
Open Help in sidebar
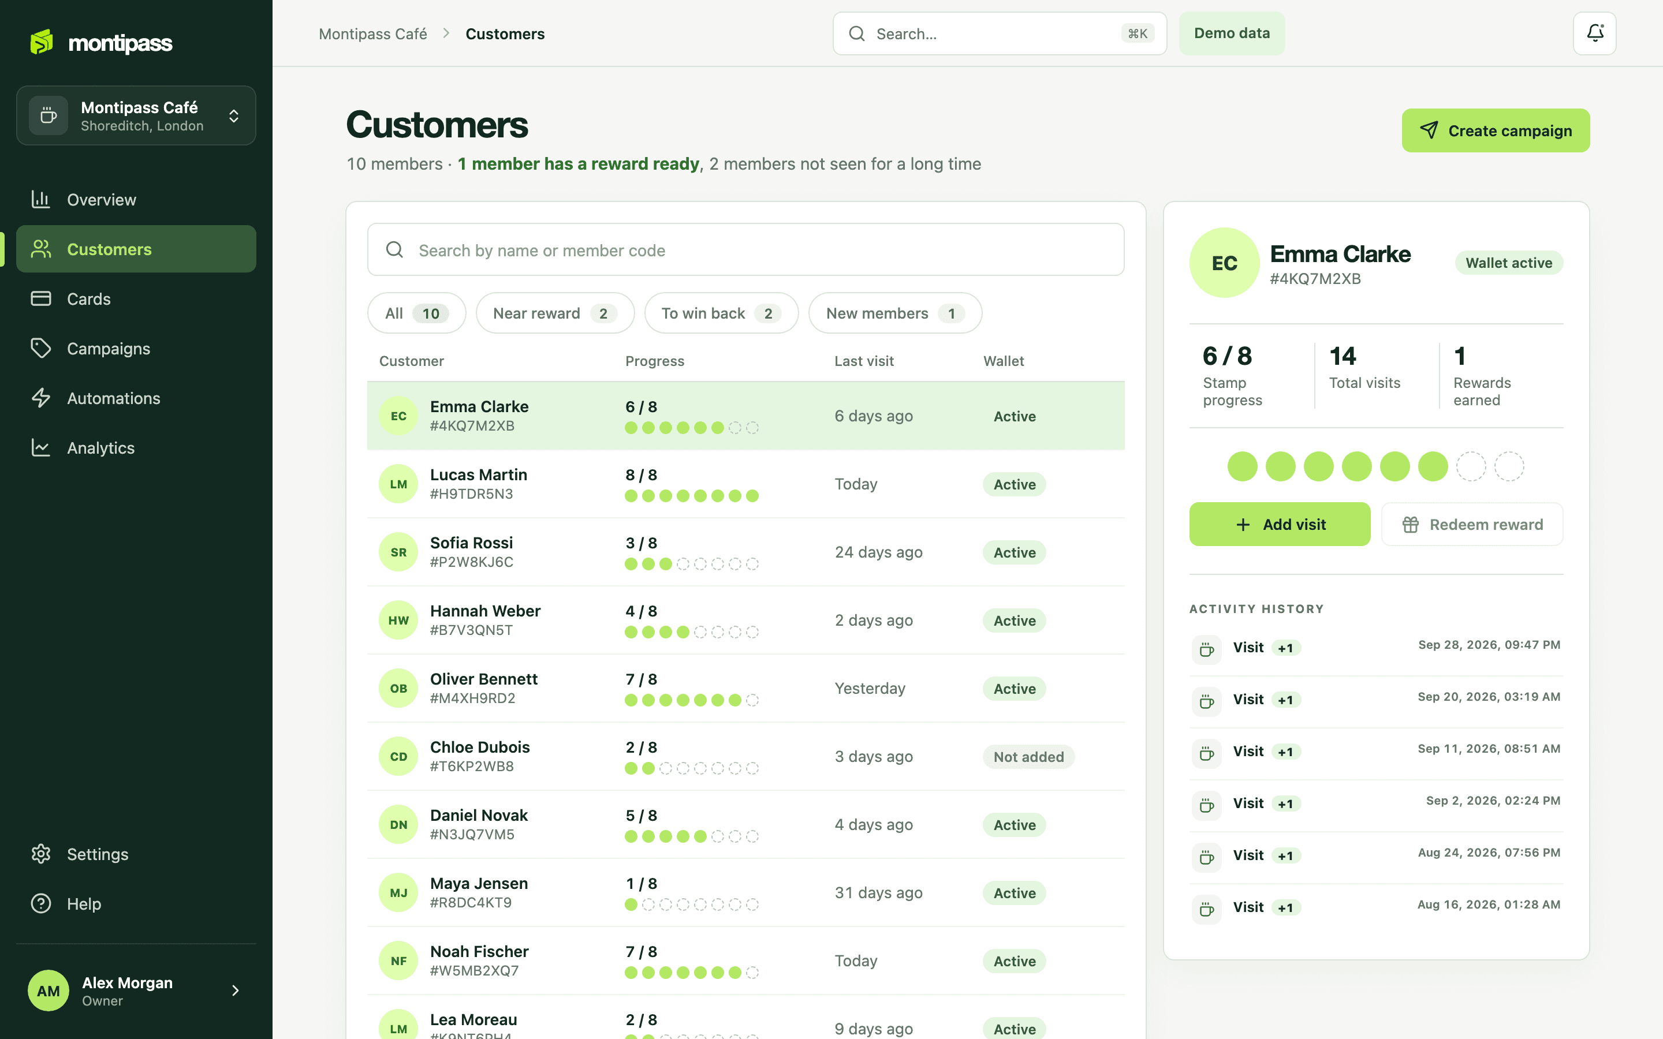click(x=136, y=903)
